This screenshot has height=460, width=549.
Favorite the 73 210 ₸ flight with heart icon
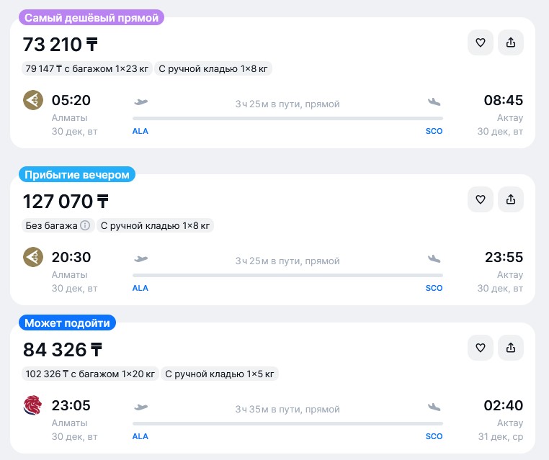point(481,42)
